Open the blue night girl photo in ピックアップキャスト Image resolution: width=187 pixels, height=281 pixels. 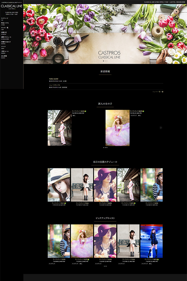[151, 241]
